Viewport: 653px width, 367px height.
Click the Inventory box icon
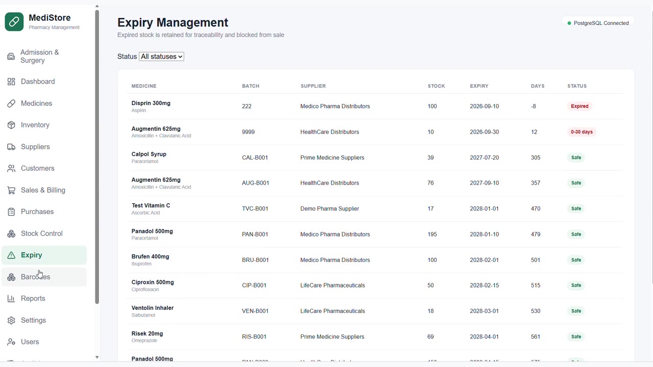(x=11, y=125)
